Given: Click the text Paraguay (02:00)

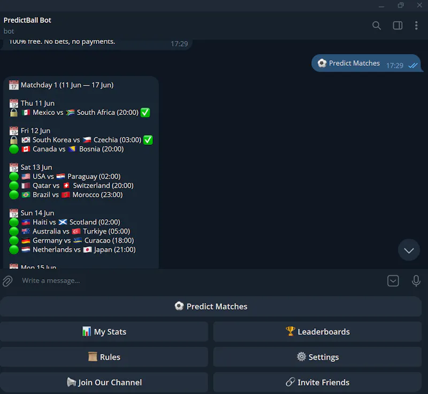Looking at the screenshot, I should 94,176.
